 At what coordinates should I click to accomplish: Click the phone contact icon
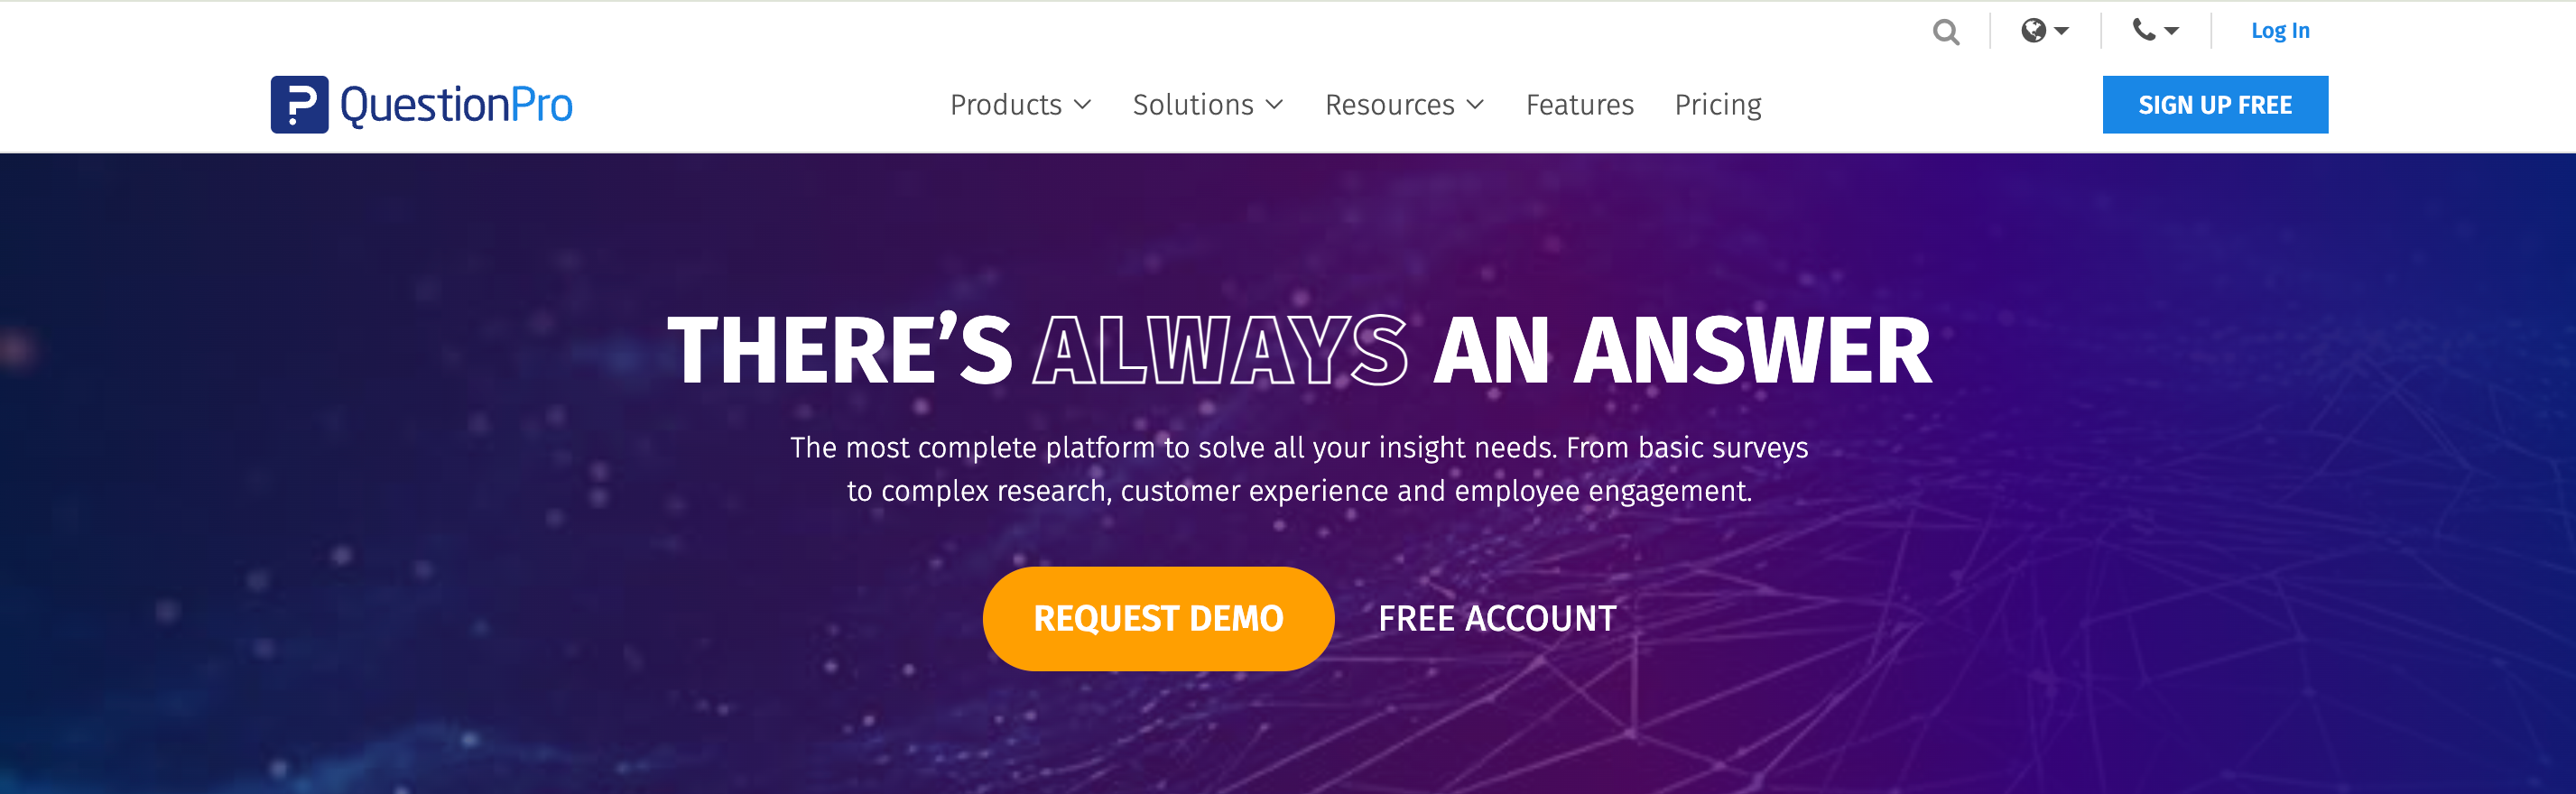(2143, 30)
